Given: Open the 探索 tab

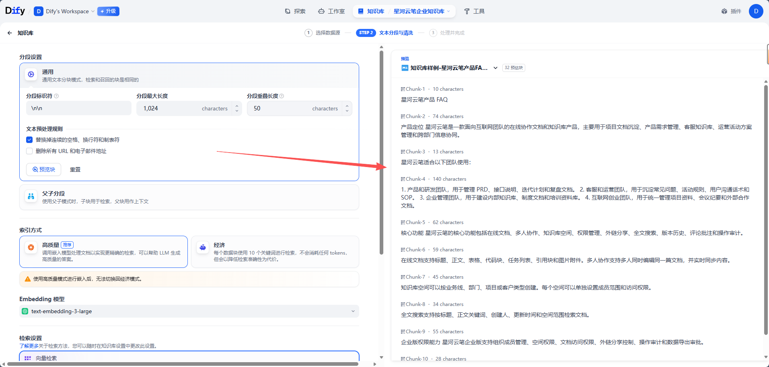Looking at the screenshot, I should click(x=295, y=11).
